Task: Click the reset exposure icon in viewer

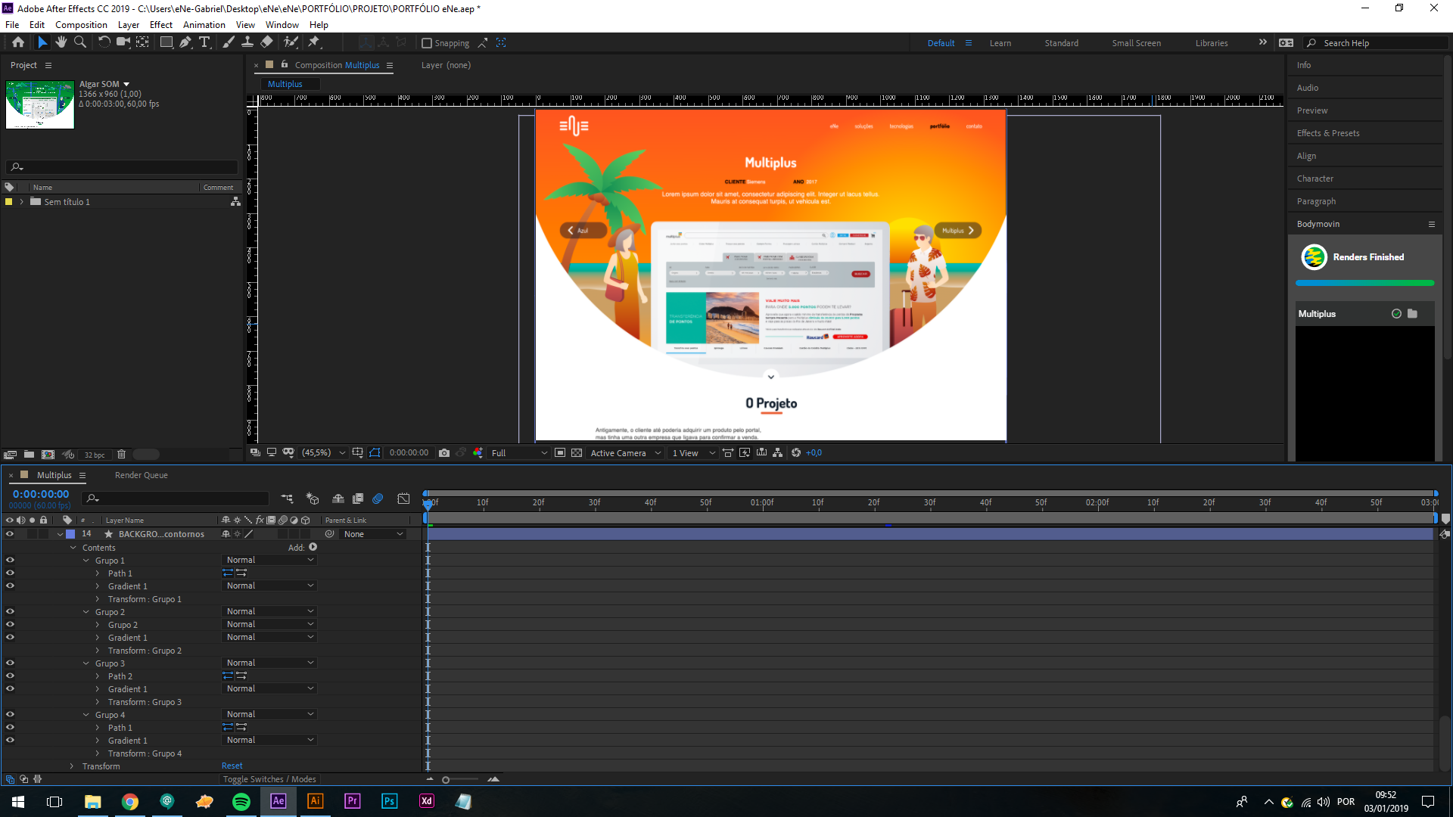Action: click(x=796, y=453)
